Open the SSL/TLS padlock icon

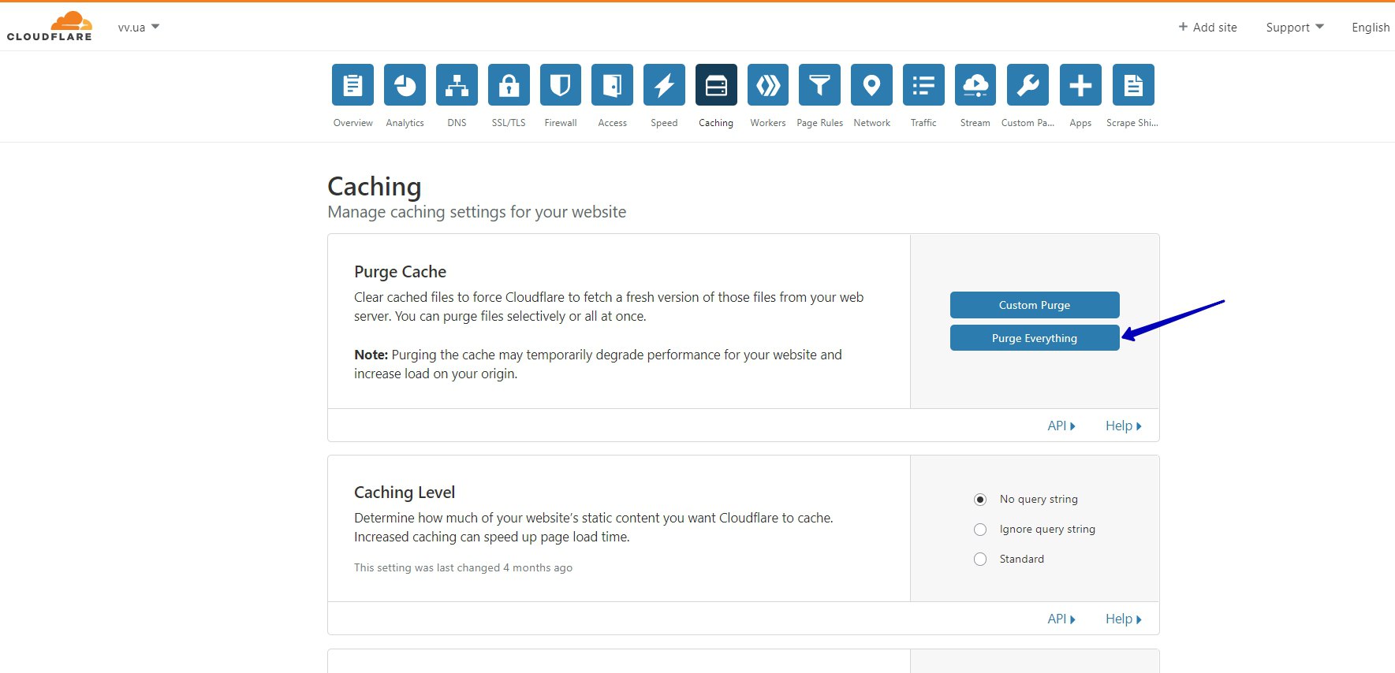[509, 84]
